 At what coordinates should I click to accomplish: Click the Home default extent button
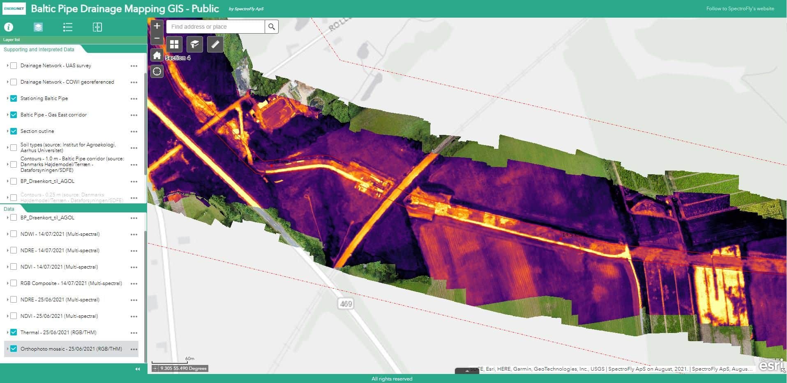[x=157, y=55]
